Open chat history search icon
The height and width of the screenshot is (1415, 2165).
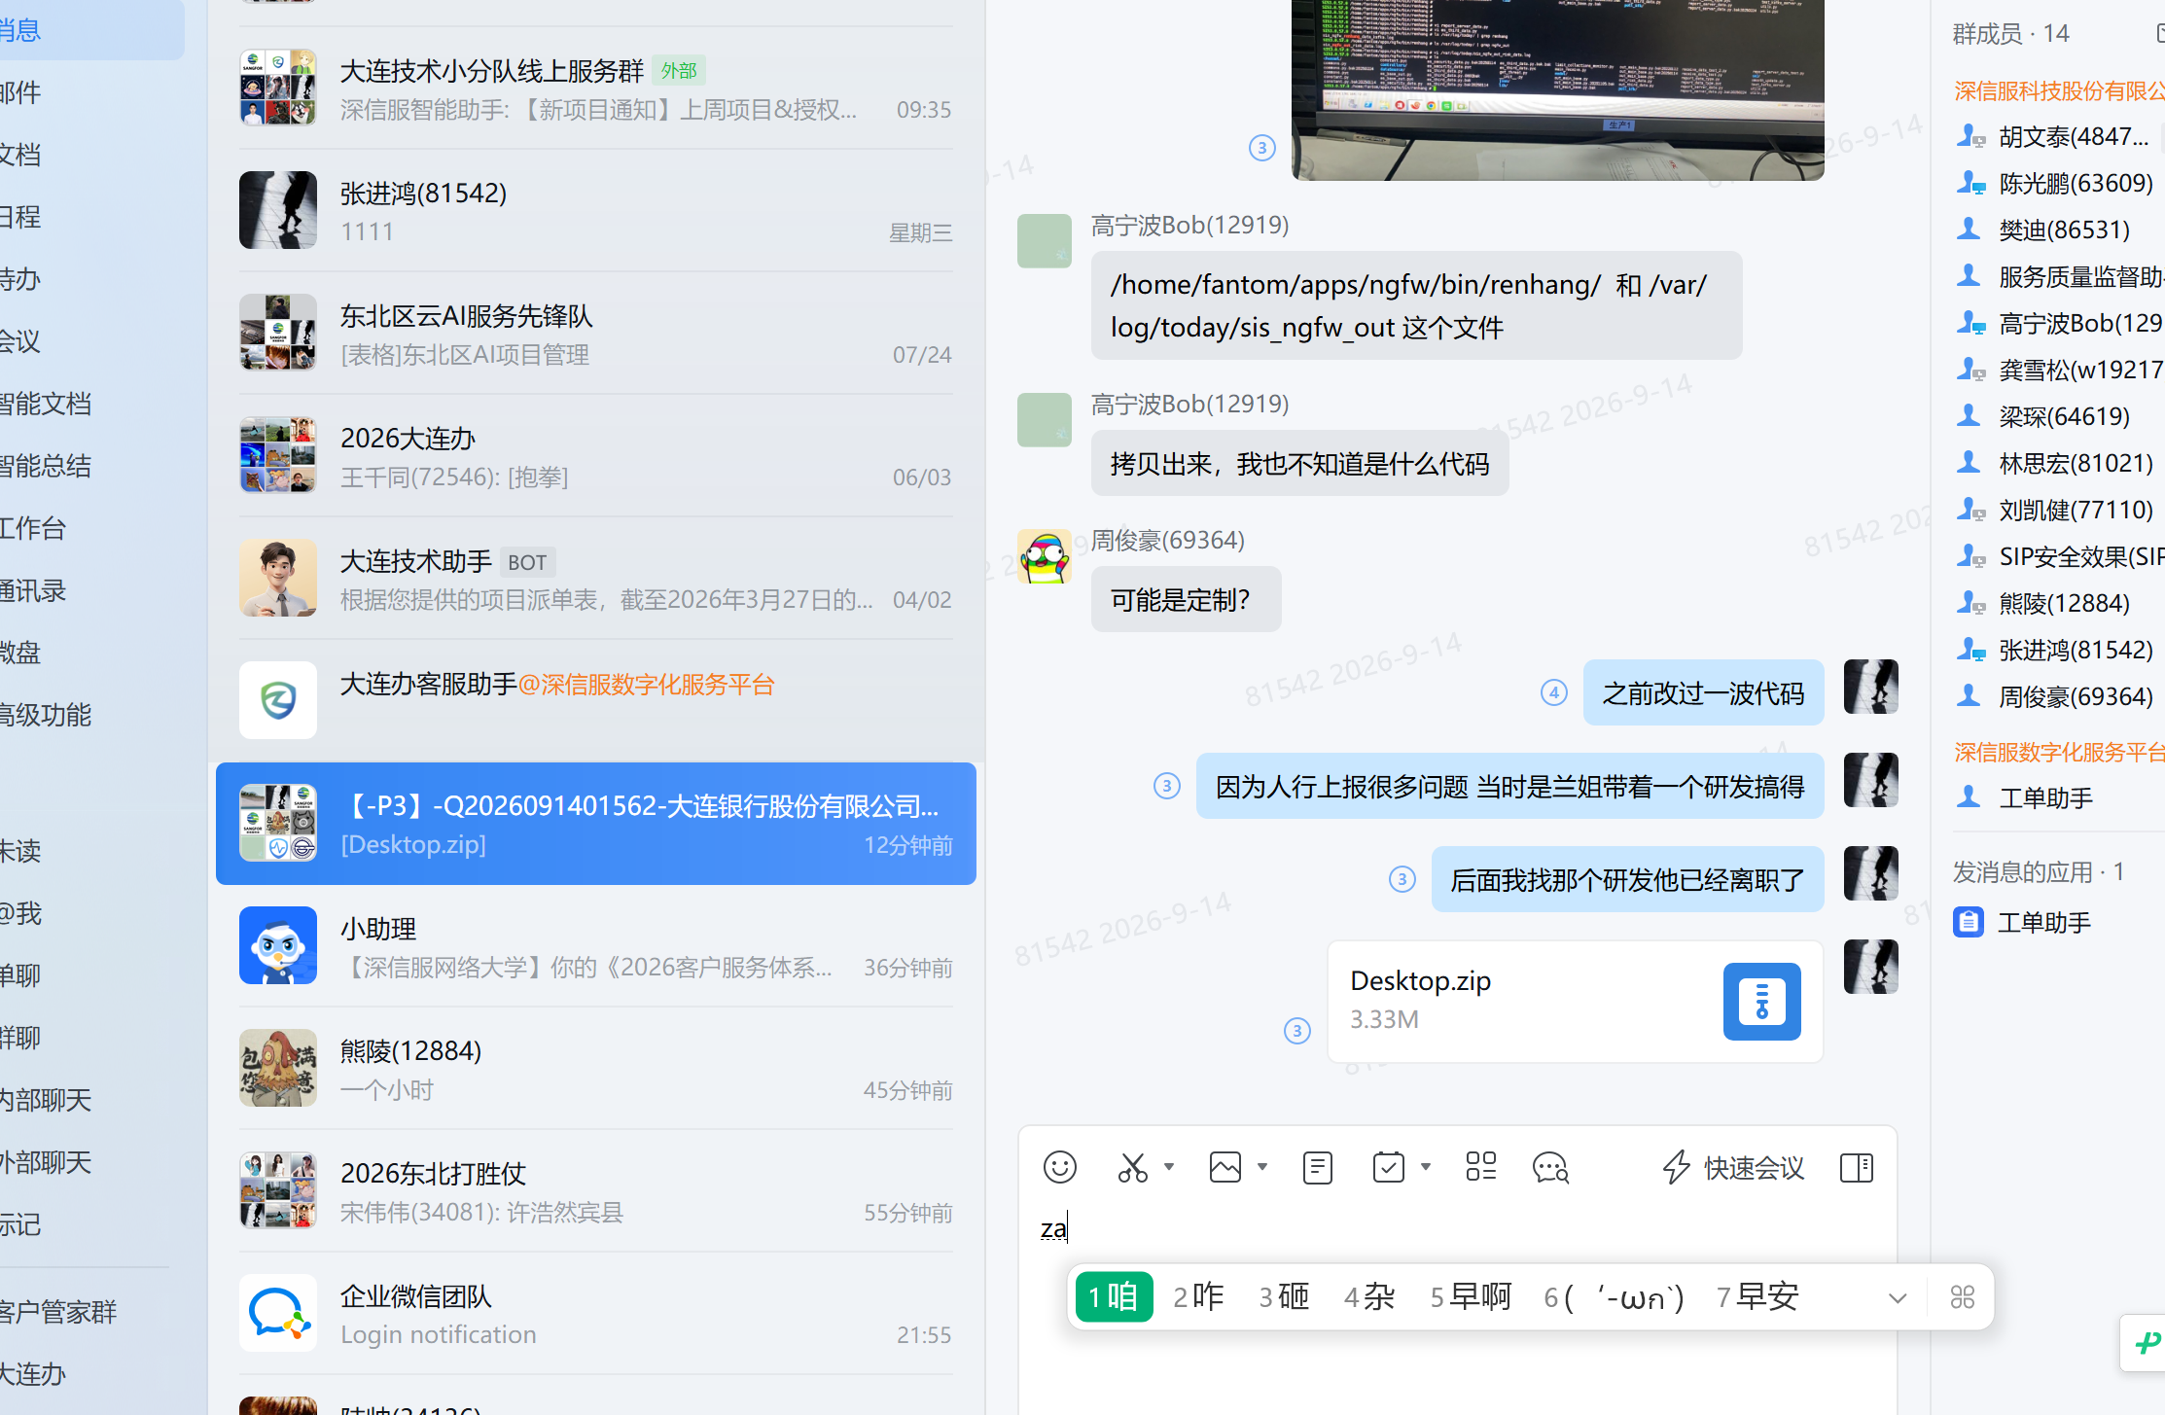(x=1550, y=1167)
